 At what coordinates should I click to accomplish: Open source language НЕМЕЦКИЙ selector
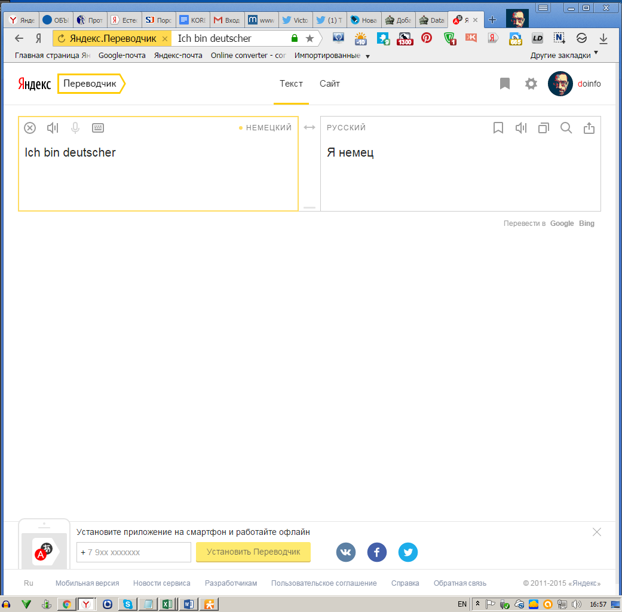(x=268, y=127)
